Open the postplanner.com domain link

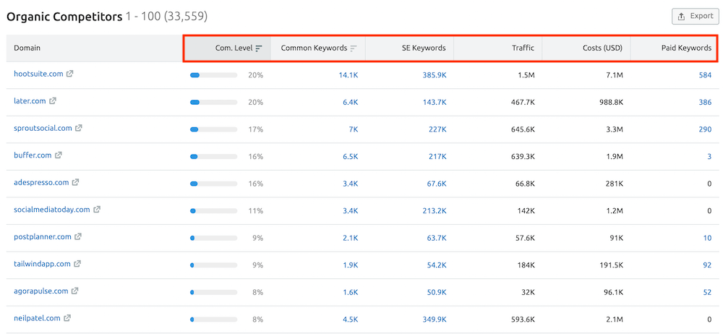click(43, 237)
